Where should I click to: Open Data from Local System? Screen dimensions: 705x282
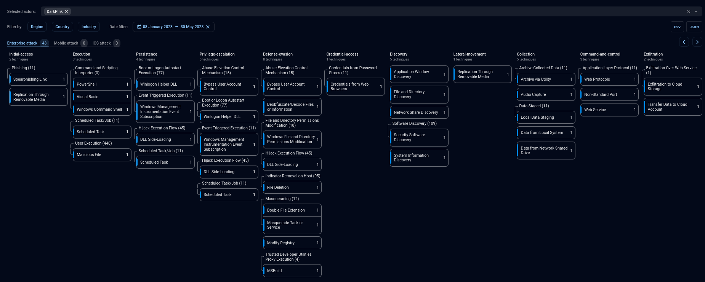(546, 132)
